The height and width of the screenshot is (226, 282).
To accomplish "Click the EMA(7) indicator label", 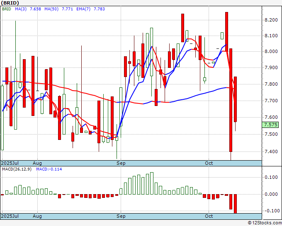I will 83,9.
